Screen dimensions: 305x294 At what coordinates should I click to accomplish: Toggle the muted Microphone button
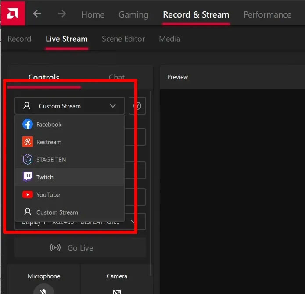(44, 289)
